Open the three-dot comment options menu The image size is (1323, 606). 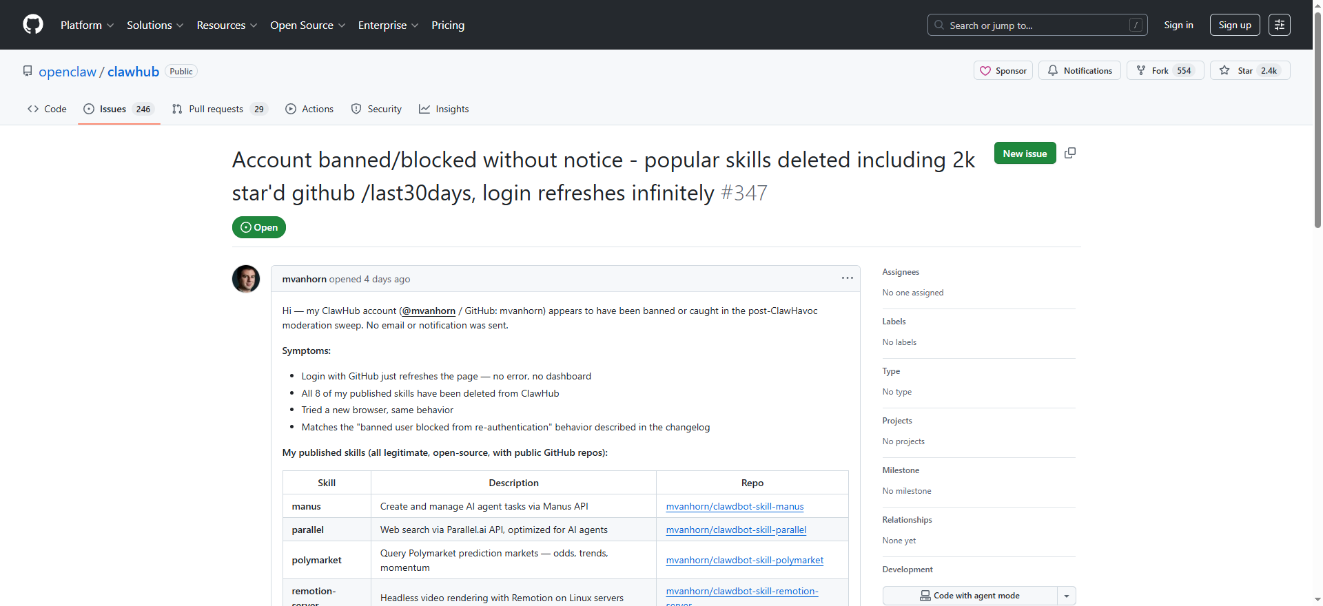click(x=847, y=278)
